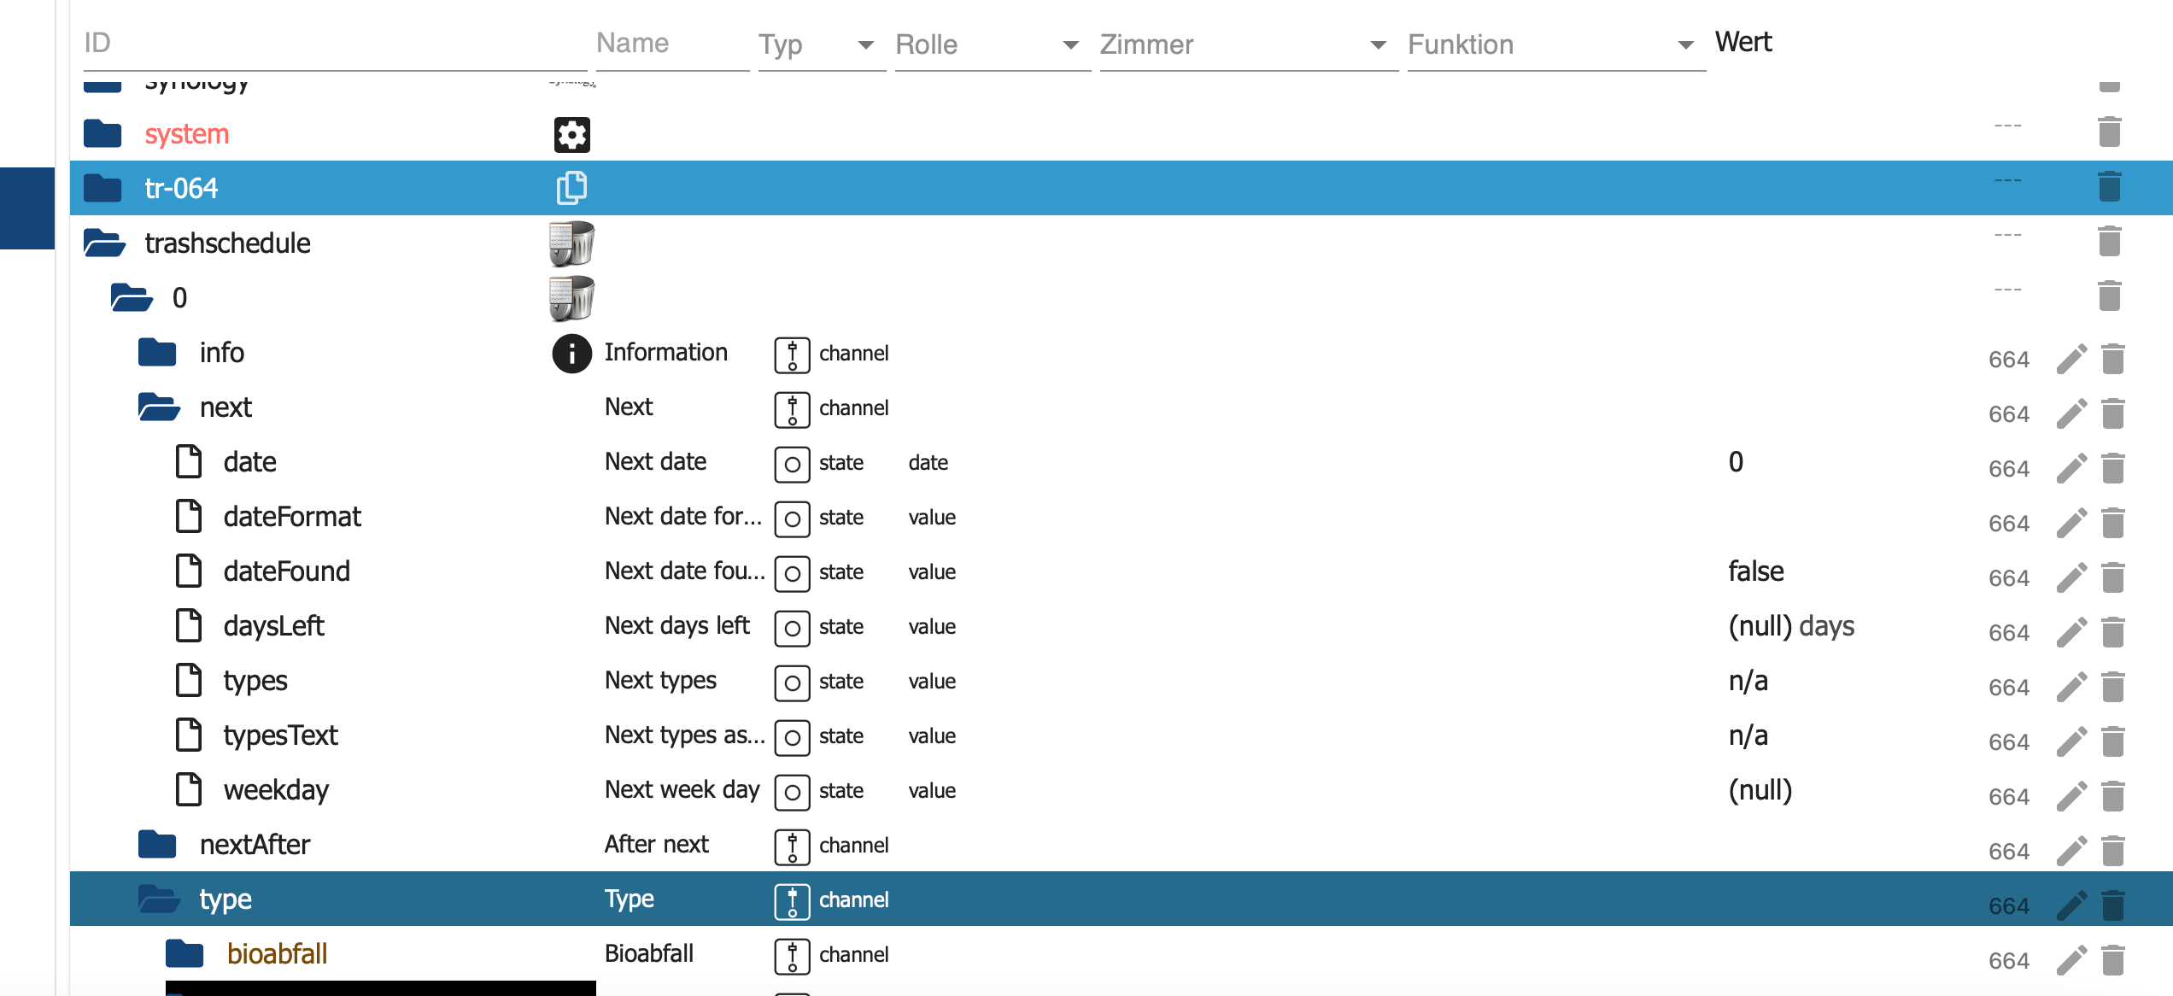This screenshot has height=996, width=2173.
Task: Click the info circle icon for Information
Action: pyautogui.click(x=571, y=353)
